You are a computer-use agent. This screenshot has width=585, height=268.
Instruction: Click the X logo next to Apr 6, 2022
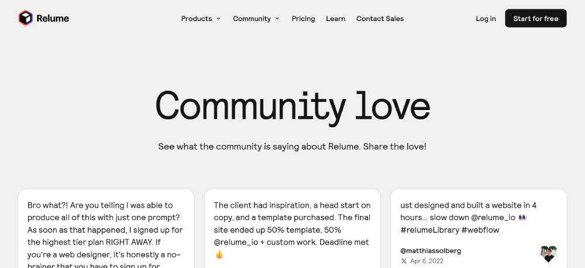404,262
